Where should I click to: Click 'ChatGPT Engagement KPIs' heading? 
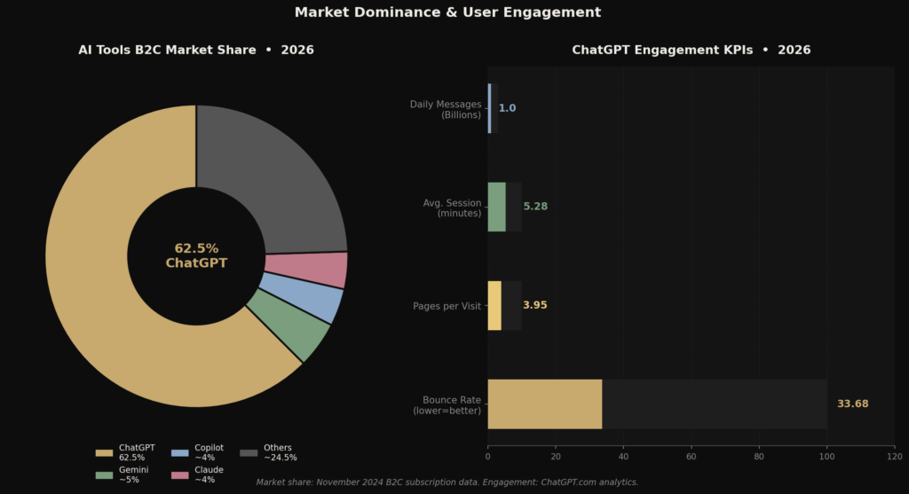pyautogui.click(x=662, y=50)
